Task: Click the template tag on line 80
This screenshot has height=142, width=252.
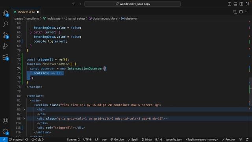Action: coord(35,96)
